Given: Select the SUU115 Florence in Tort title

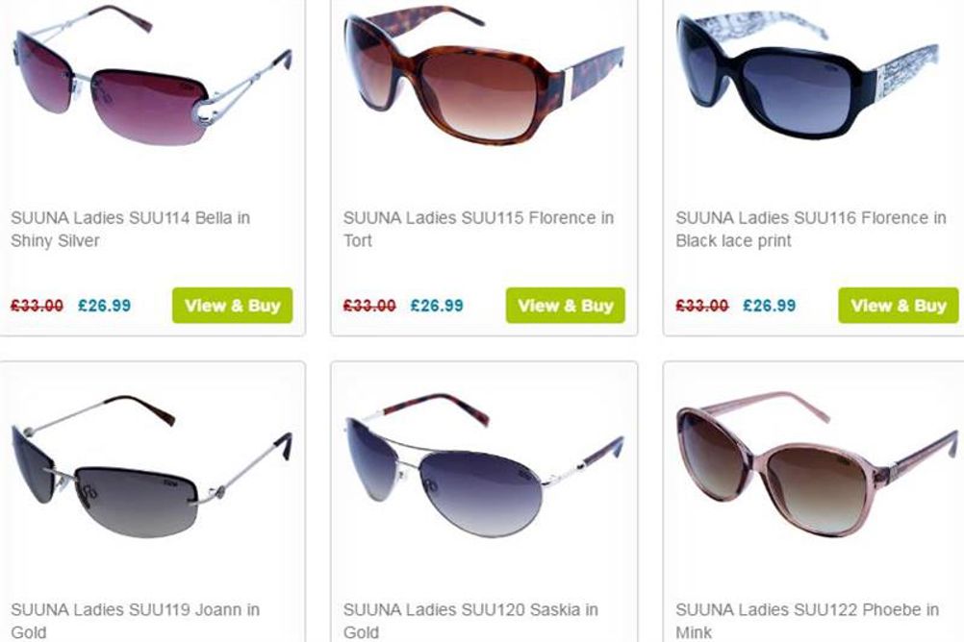Looking at the screenshot, I should [478, 229].
